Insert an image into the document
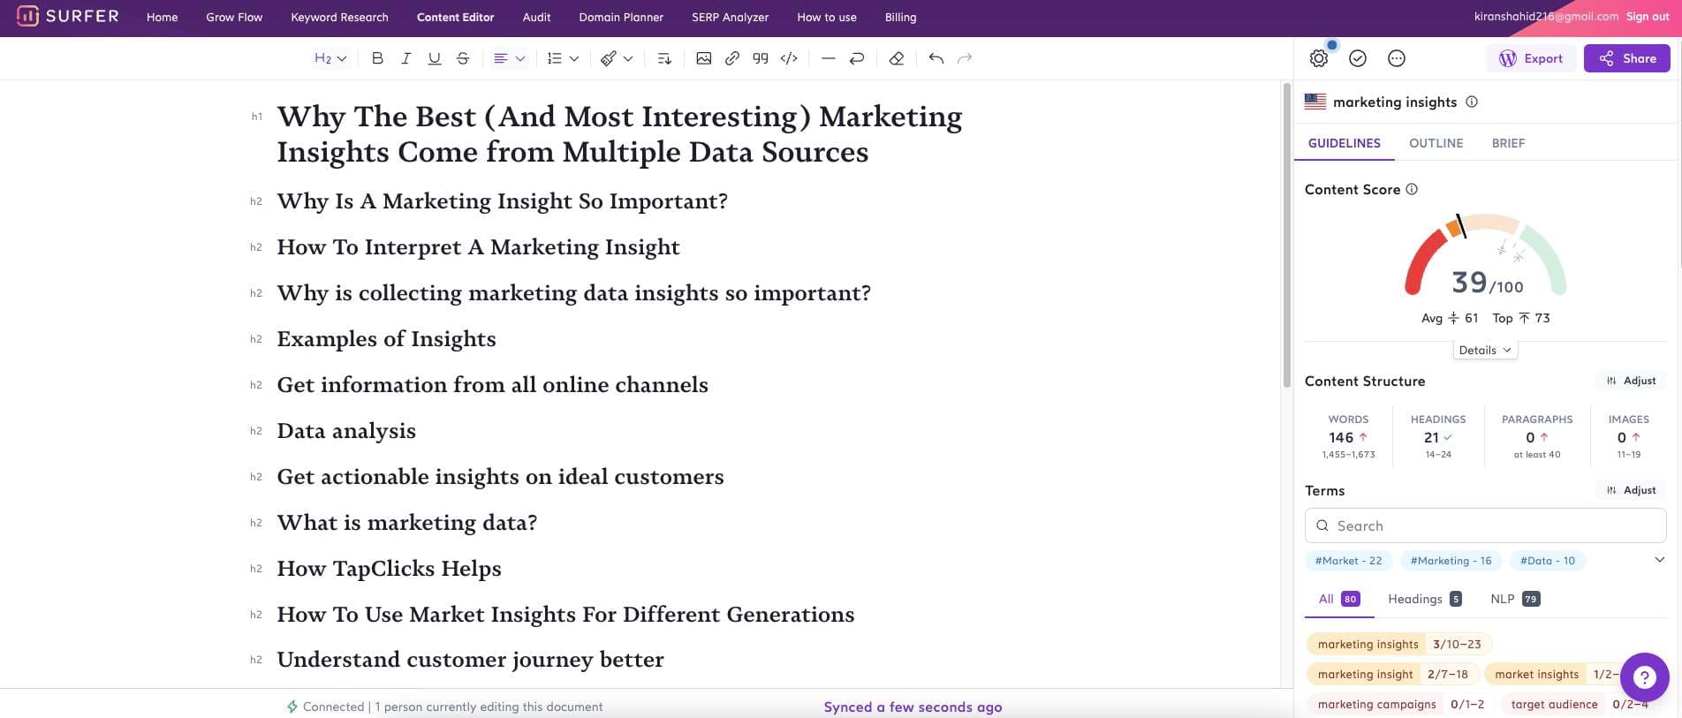The image size is (1682, 718). click(703, 58)
